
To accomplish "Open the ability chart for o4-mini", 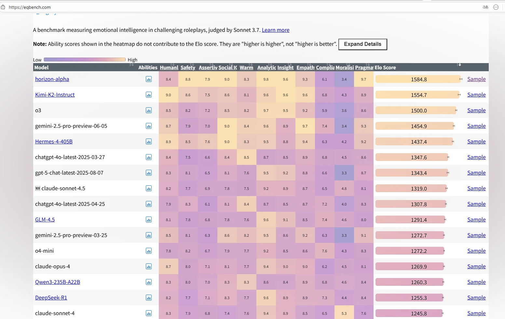I will (149, 251).
